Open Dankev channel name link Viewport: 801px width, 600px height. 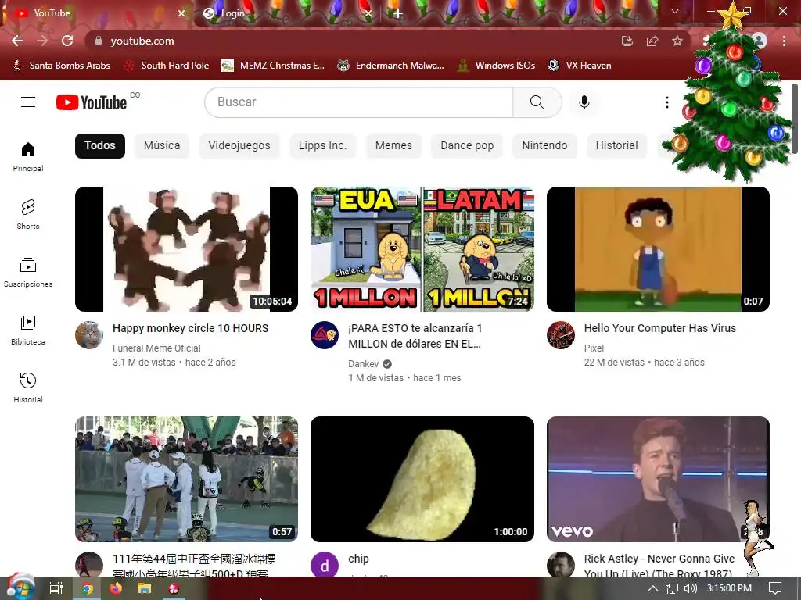[364, 364]
